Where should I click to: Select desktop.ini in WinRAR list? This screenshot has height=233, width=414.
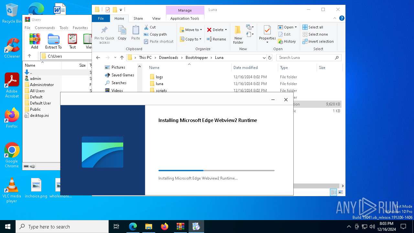[x=39, y=116]
